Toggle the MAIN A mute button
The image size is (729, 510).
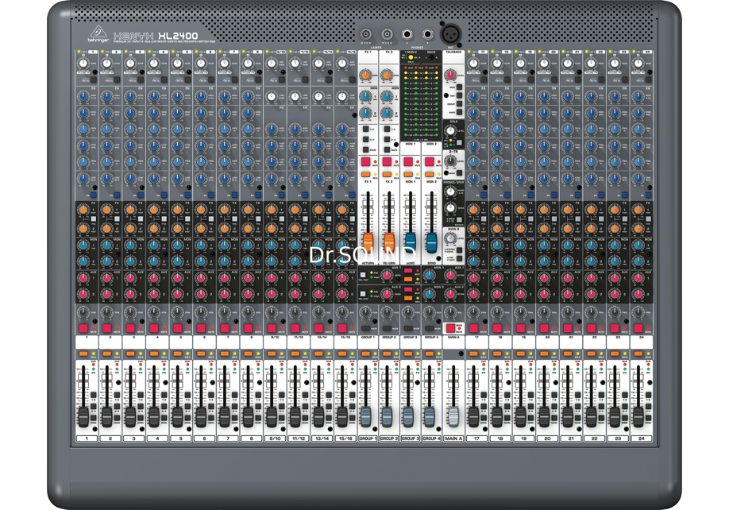tap(450, 328)
